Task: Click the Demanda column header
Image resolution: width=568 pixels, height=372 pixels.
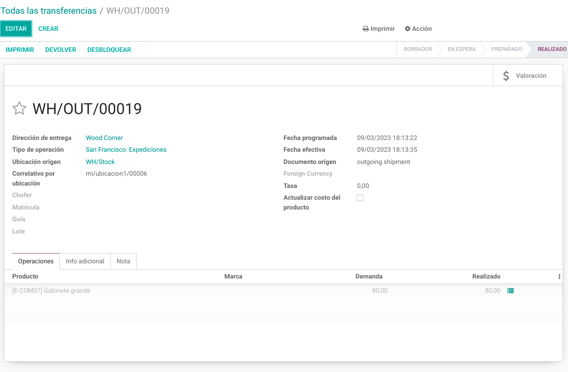Action: coord(369,277)
